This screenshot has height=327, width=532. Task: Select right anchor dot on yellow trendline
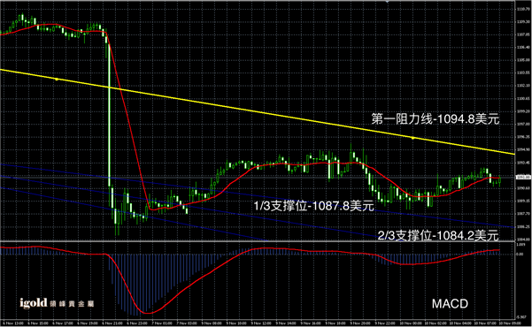click(412, 138)
